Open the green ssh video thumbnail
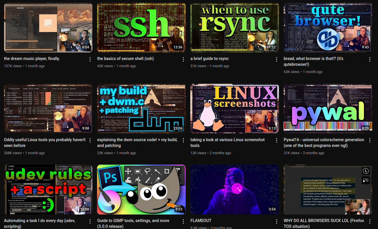This screenshot has height=229, width=378. point(141,28)
